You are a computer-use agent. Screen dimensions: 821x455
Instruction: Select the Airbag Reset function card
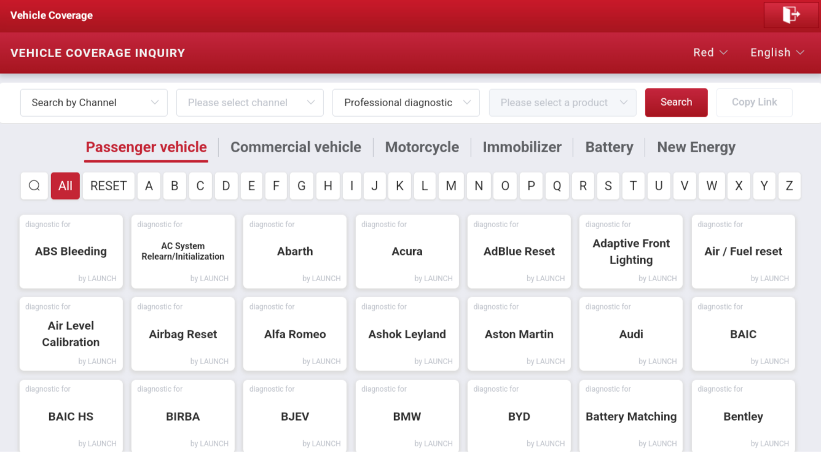[x=183, y=334]
